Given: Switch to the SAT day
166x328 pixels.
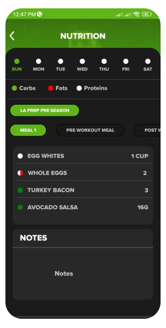Looking at the screenshot, I should [x=148, y=65].
